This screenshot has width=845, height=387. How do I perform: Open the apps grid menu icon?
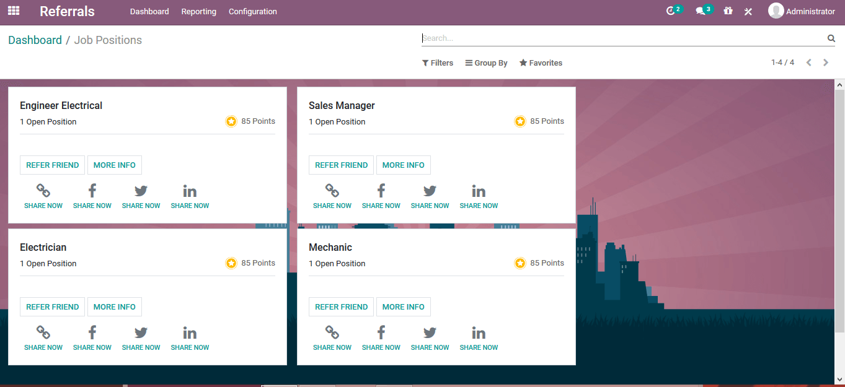coord(14,11)
